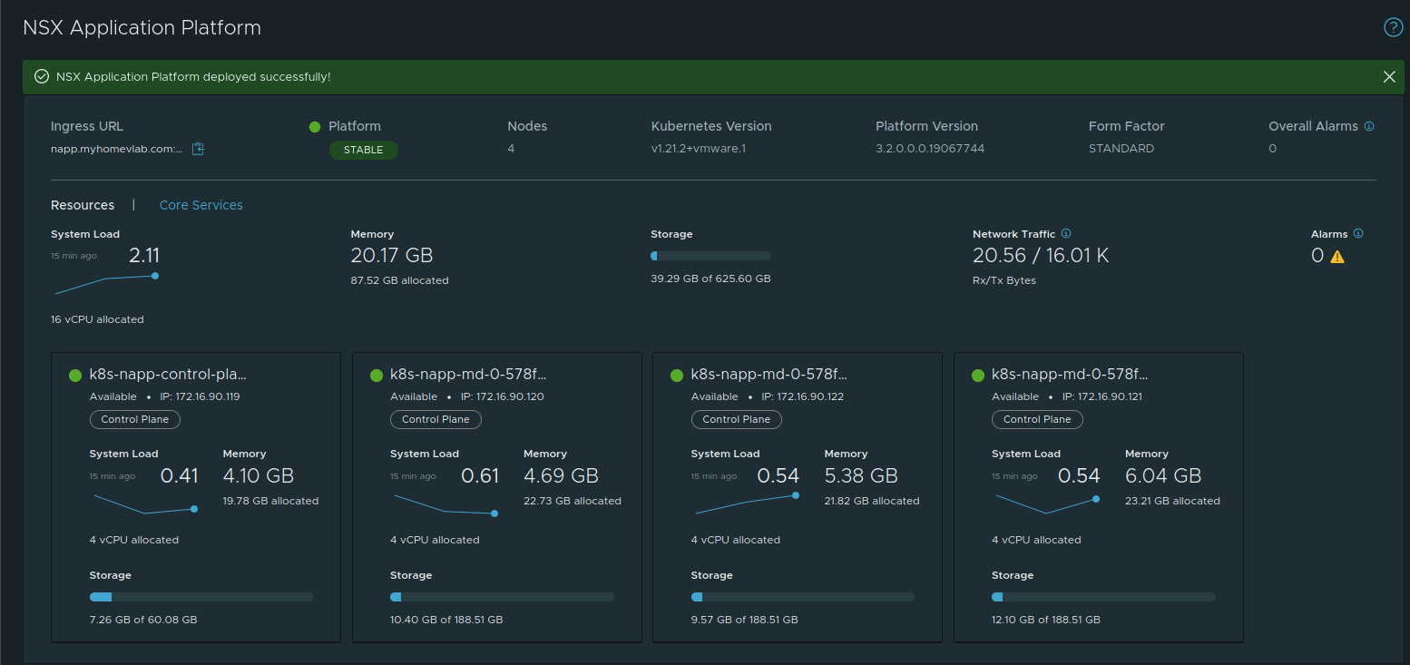Click the Control Plane tag on 172.16.90.120 node
The image size is (1410, 665).
tap(436, 419)
